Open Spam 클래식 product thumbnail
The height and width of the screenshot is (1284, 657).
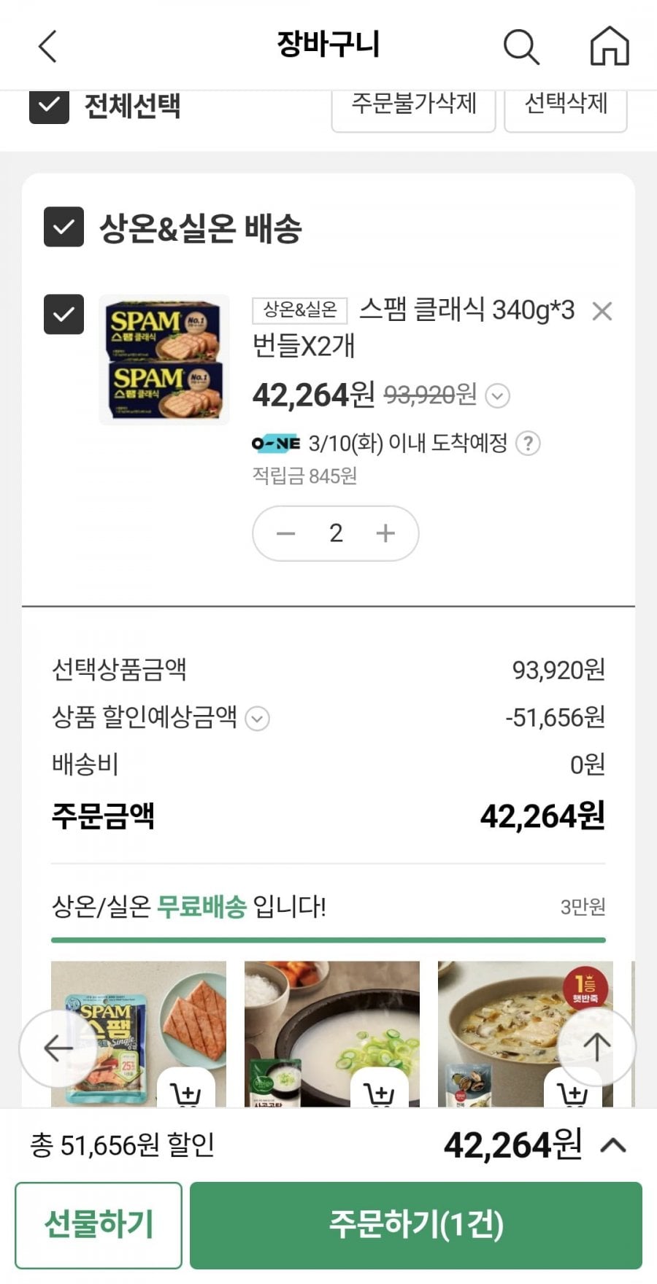tap(164, 359)
